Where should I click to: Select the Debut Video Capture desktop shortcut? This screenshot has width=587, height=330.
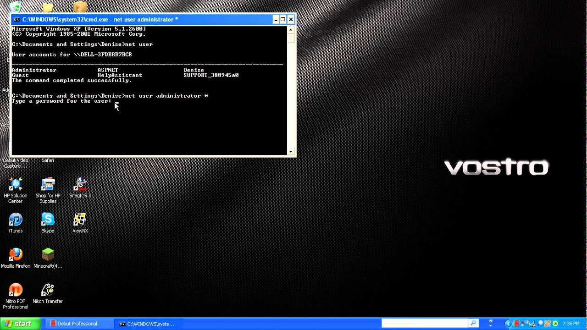[16, 163]
